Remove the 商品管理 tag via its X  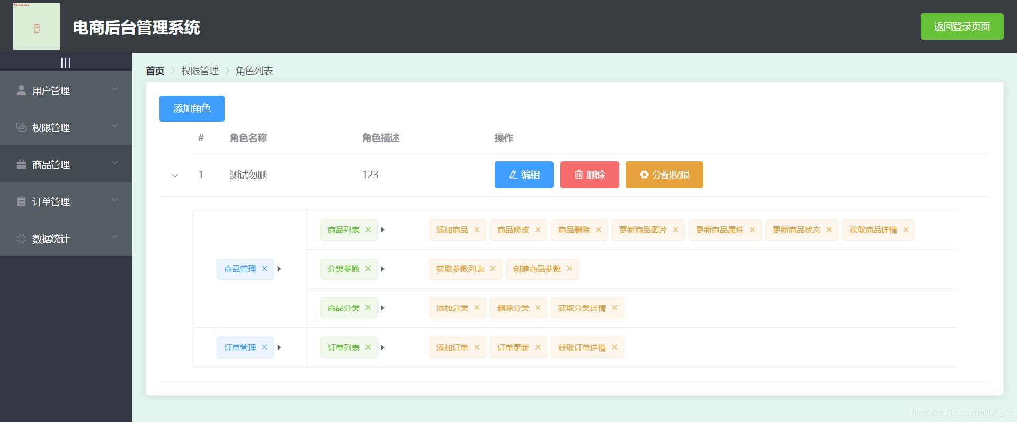pyautogui.click(x=264, y=269)
